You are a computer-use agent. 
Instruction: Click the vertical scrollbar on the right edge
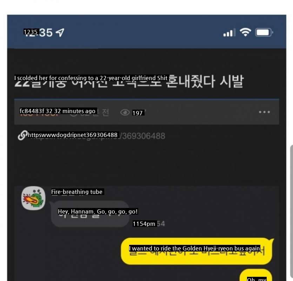292,213
